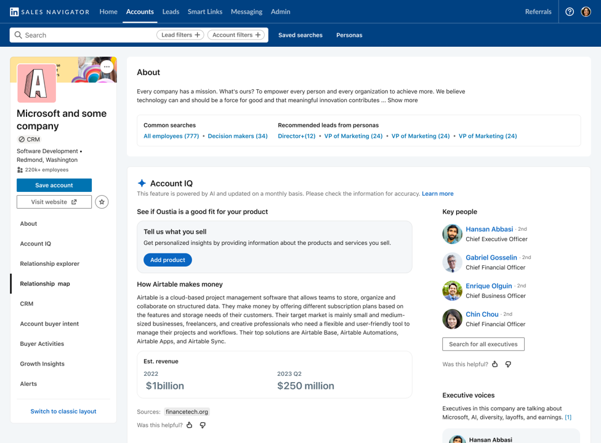This screenshot has width=601, height=443.
Task: Expand About text with Show more
Action: 403,100
